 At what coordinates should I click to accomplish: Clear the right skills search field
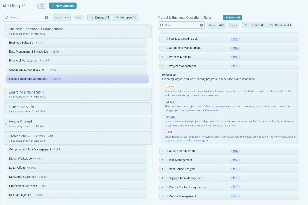coord(201,25)
